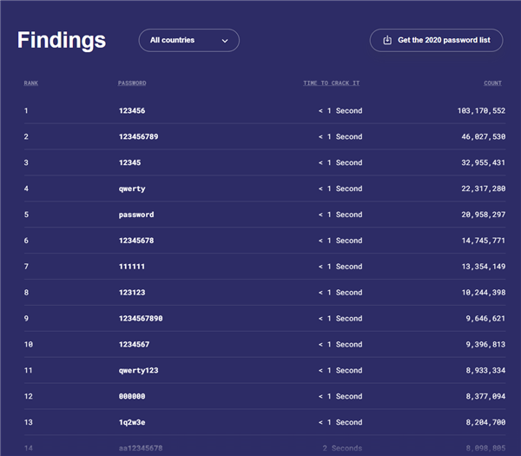The width and height of the screenshot is (521, 456).
Task: Select password 12345678
Action: coord(136,241)
